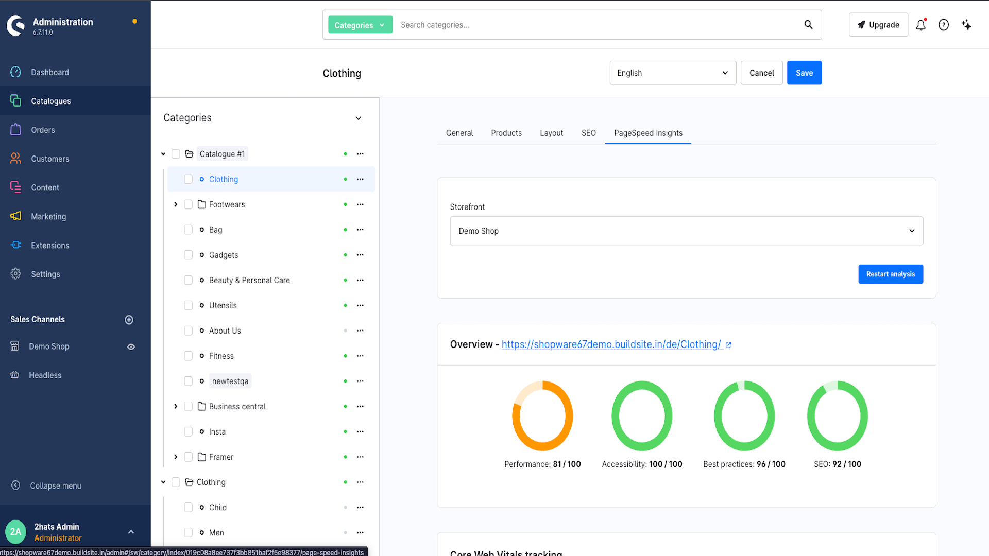Open the three-dot menu for Bag
Viewport: 989px width, 556px height.
coord(360,230)
